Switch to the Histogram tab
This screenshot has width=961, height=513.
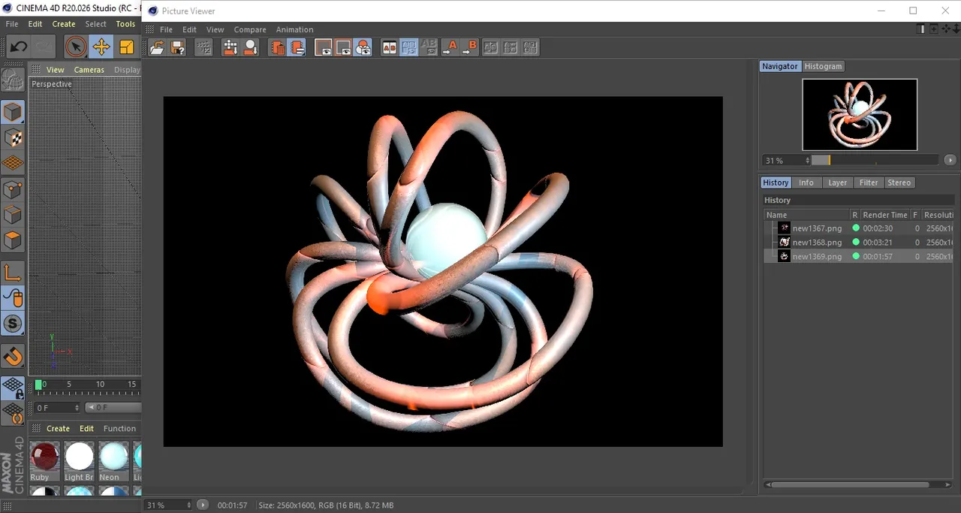coord(824,66)
